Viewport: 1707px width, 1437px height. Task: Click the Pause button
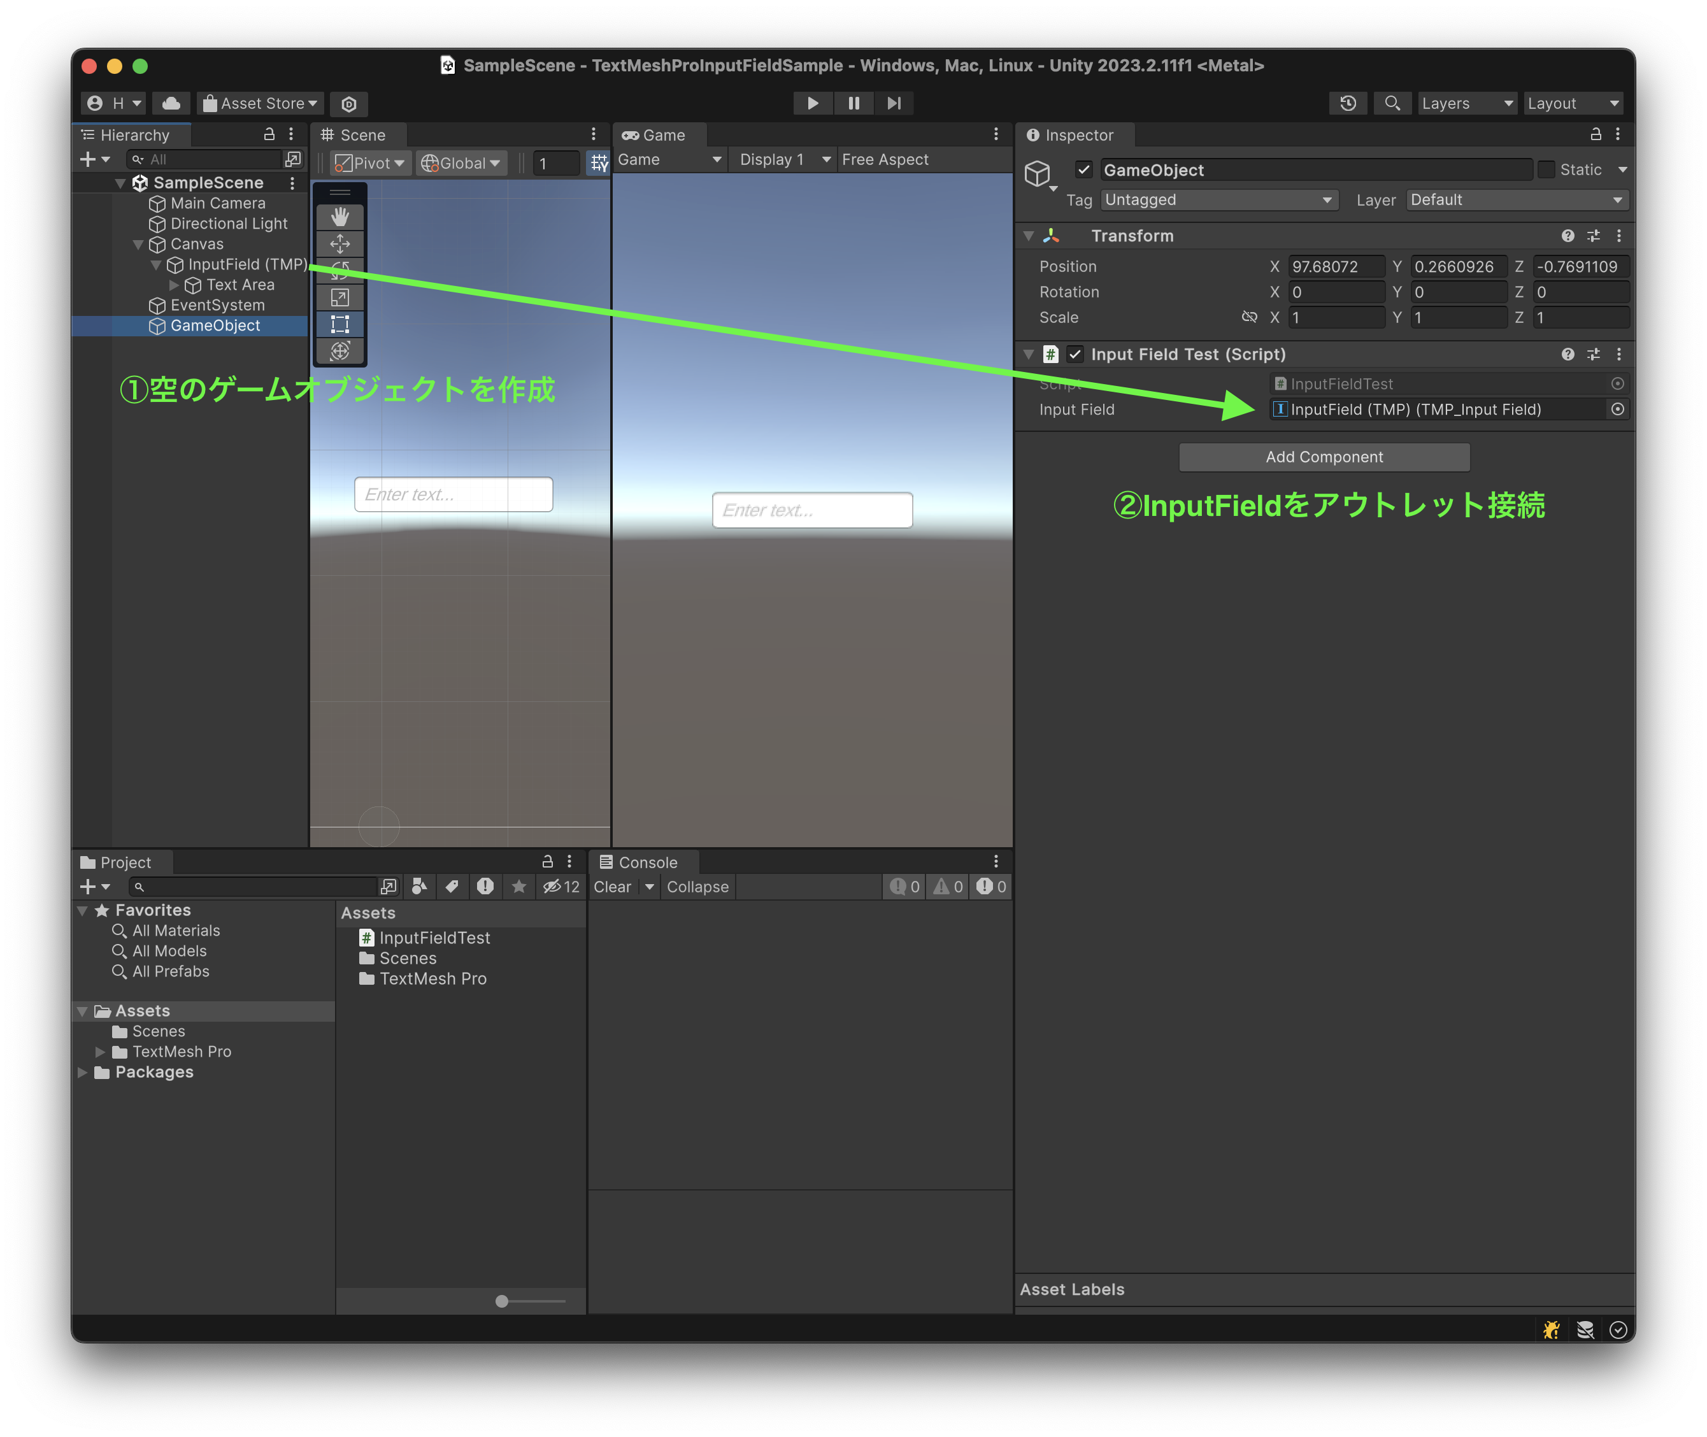[853, 103]
